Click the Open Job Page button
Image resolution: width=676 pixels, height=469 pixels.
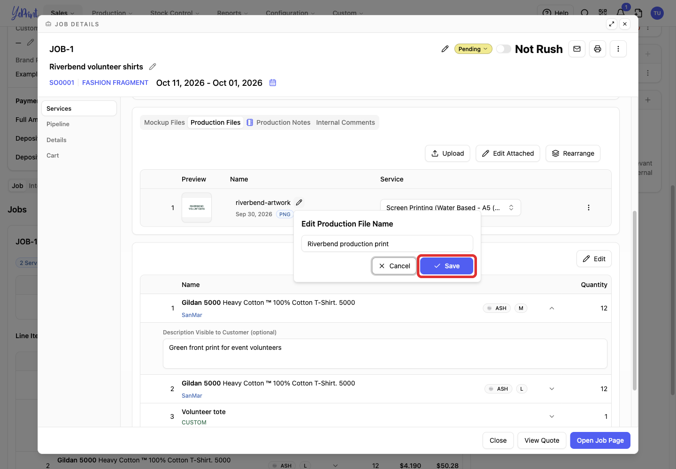tap(600, 440)
